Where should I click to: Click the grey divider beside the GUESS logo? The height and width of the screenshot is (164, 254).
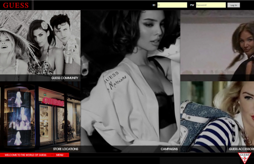[x=33, y=5]
